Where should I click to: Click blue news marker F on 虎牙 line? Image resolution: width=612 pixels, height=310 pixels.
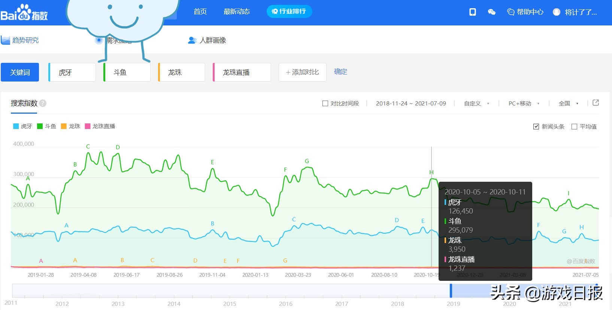click(538, 225)
